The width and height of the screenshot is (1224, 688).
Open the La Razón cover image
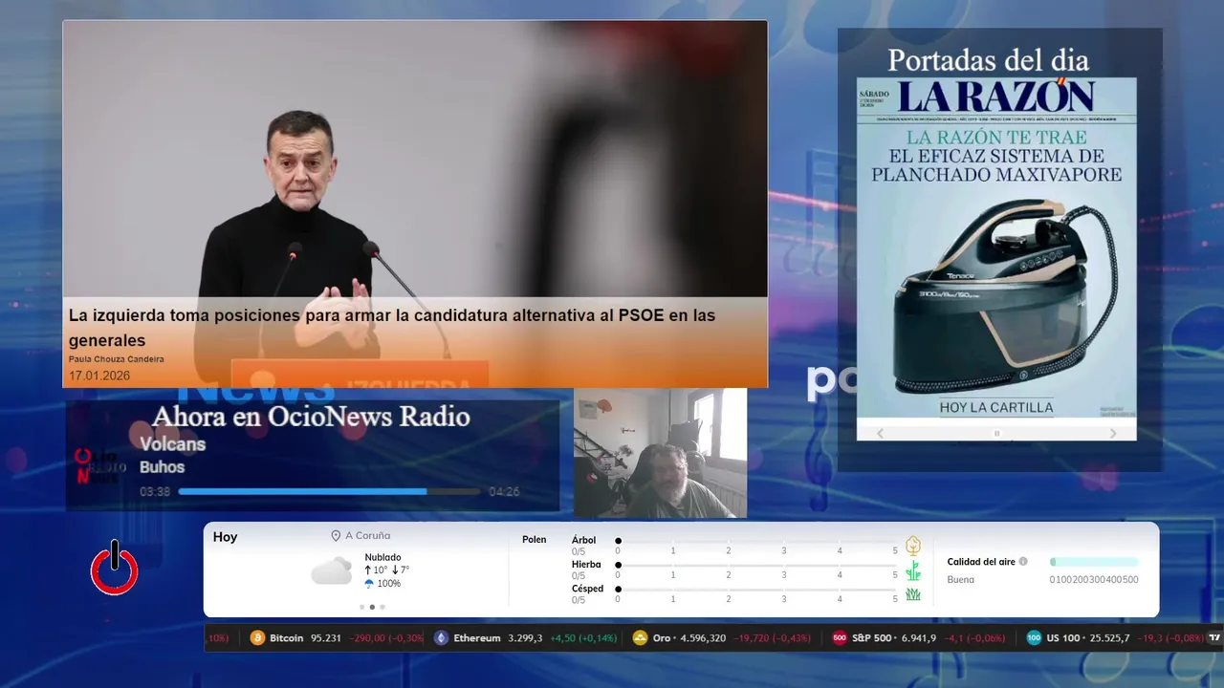click(x=996, y=248)
